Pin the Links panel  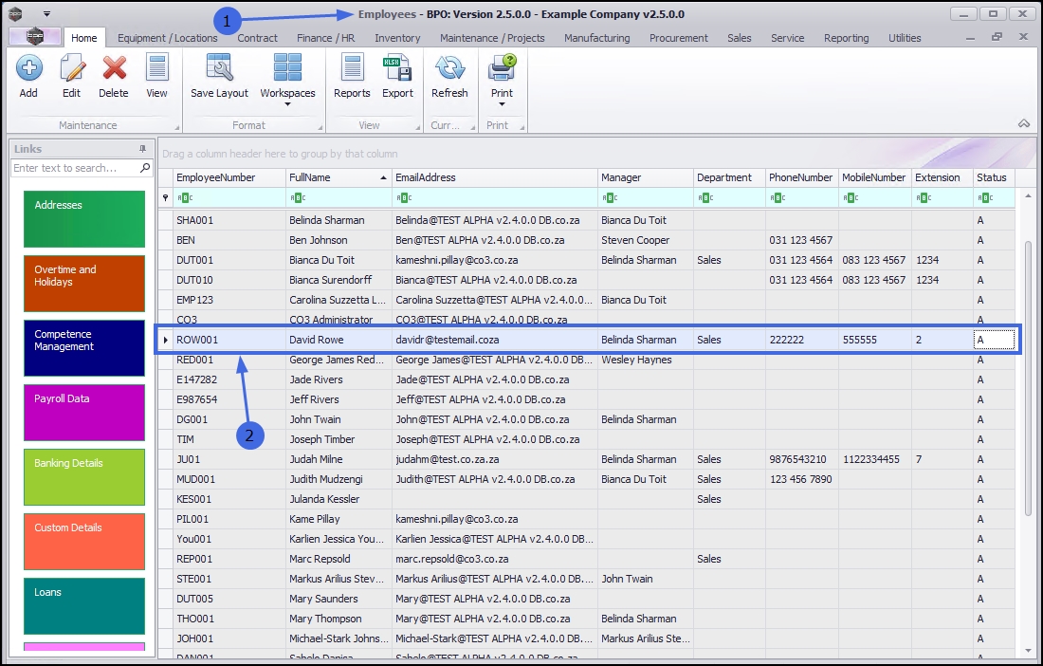point(142,149)
